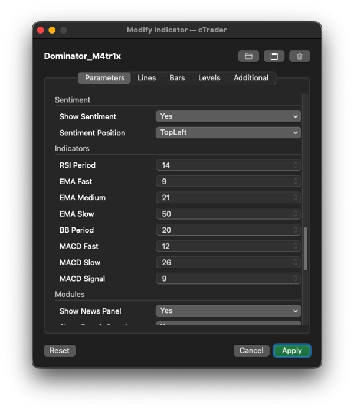Click the EMA Fast value field
Screen dimensions: 354x411
[228, 181]
